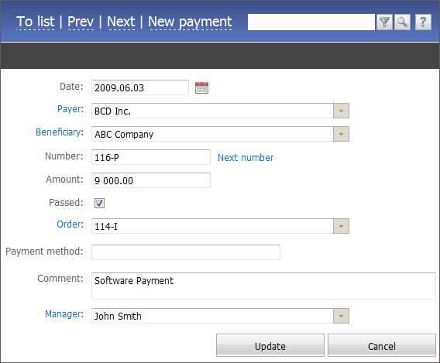Screen dimensions: 440x363
Task: Focus the top search text box
Action: pyautogui.click(x=311, y=22)
